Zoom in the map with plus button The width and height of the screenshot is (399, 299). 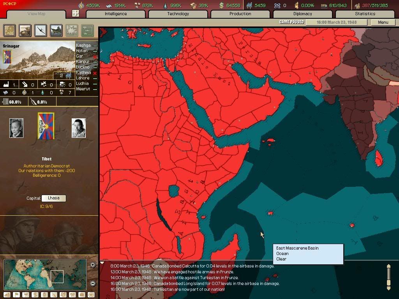(93, 265)
